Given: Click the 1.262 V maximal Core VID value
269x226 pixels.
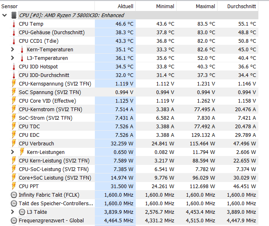Looking at the screenshot, I should click(206, 101).
